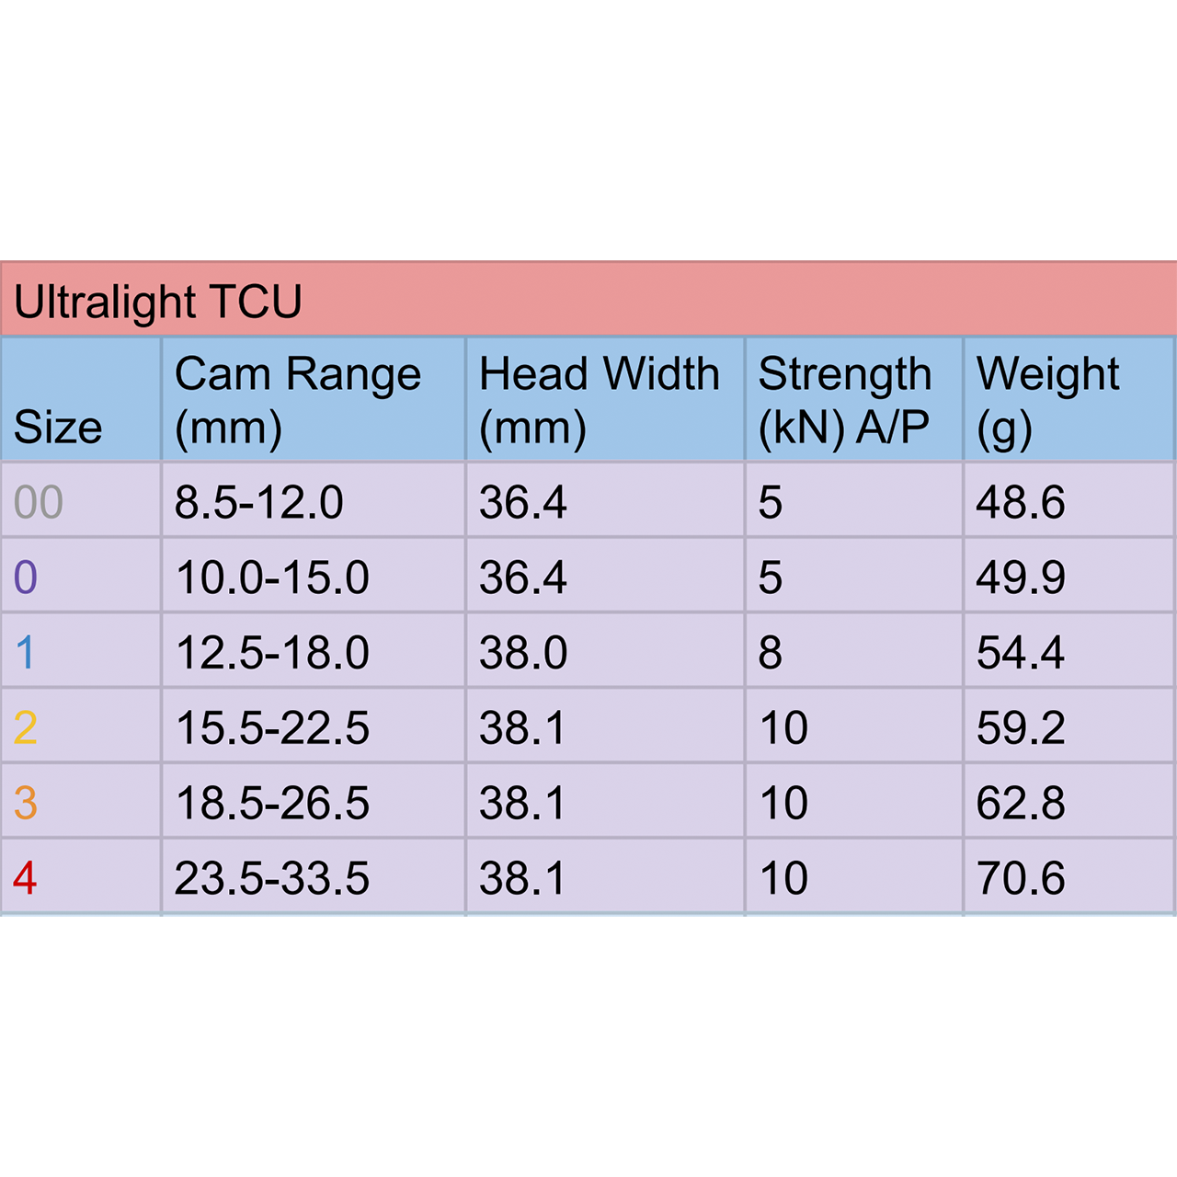1177x1177 pixels.
Task: Click the Ultralight TCU table title
Action: point(158,302)
